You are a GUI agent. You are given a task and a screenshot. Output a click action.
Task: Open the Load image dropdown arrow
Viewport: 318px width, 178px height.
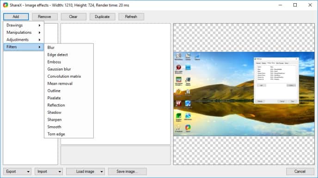[102, 172]
